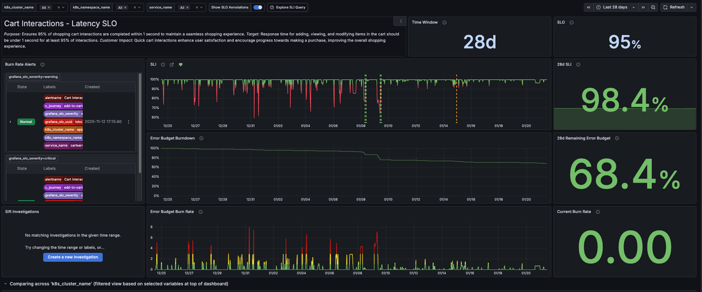Create a new investigation
The height and width of the screenshot is (292, 702).
[73, 257]
